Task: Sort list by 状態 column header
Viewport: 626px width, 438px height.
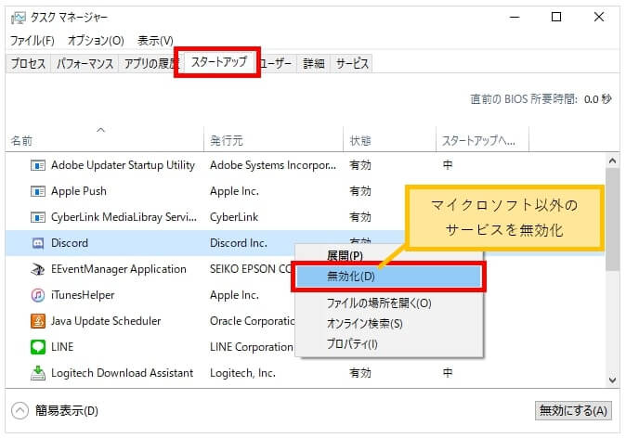Action: click(389, 140)
